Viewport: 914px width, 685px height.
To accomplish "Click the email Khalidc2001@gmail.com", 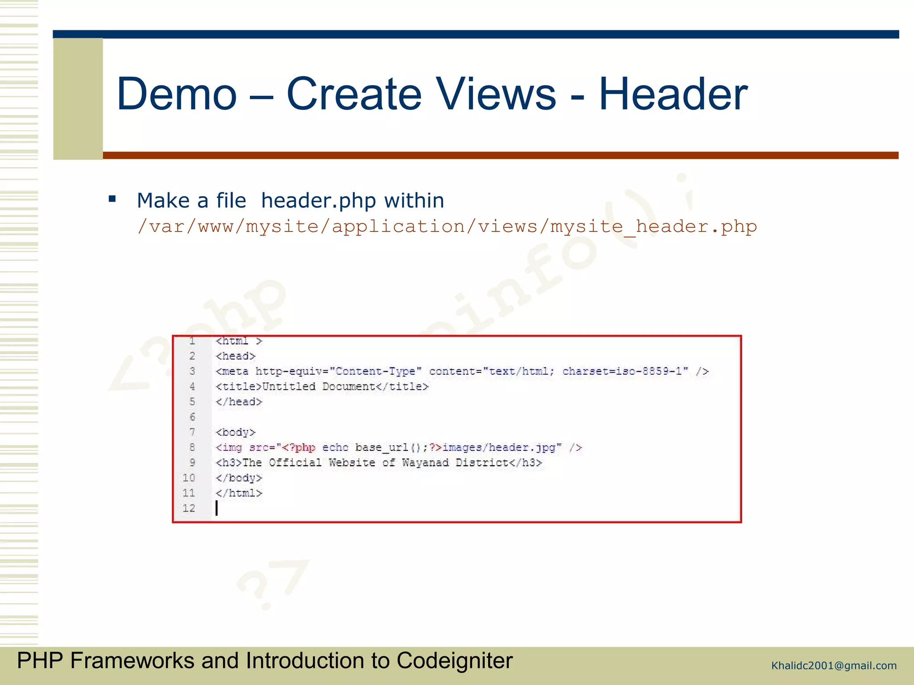I will click(x=834, y=666).
